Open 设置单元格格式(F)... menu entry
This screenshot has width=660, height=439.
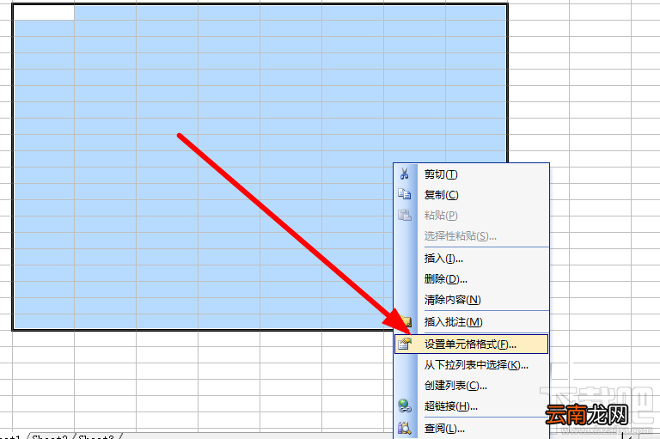470,344
